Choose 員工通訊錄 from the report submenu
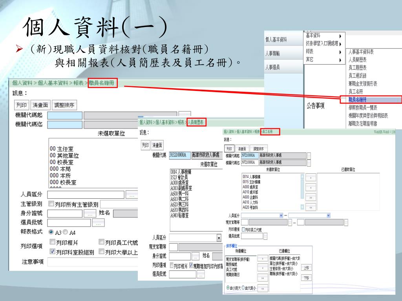402x301 pixels. click(357, 76)
